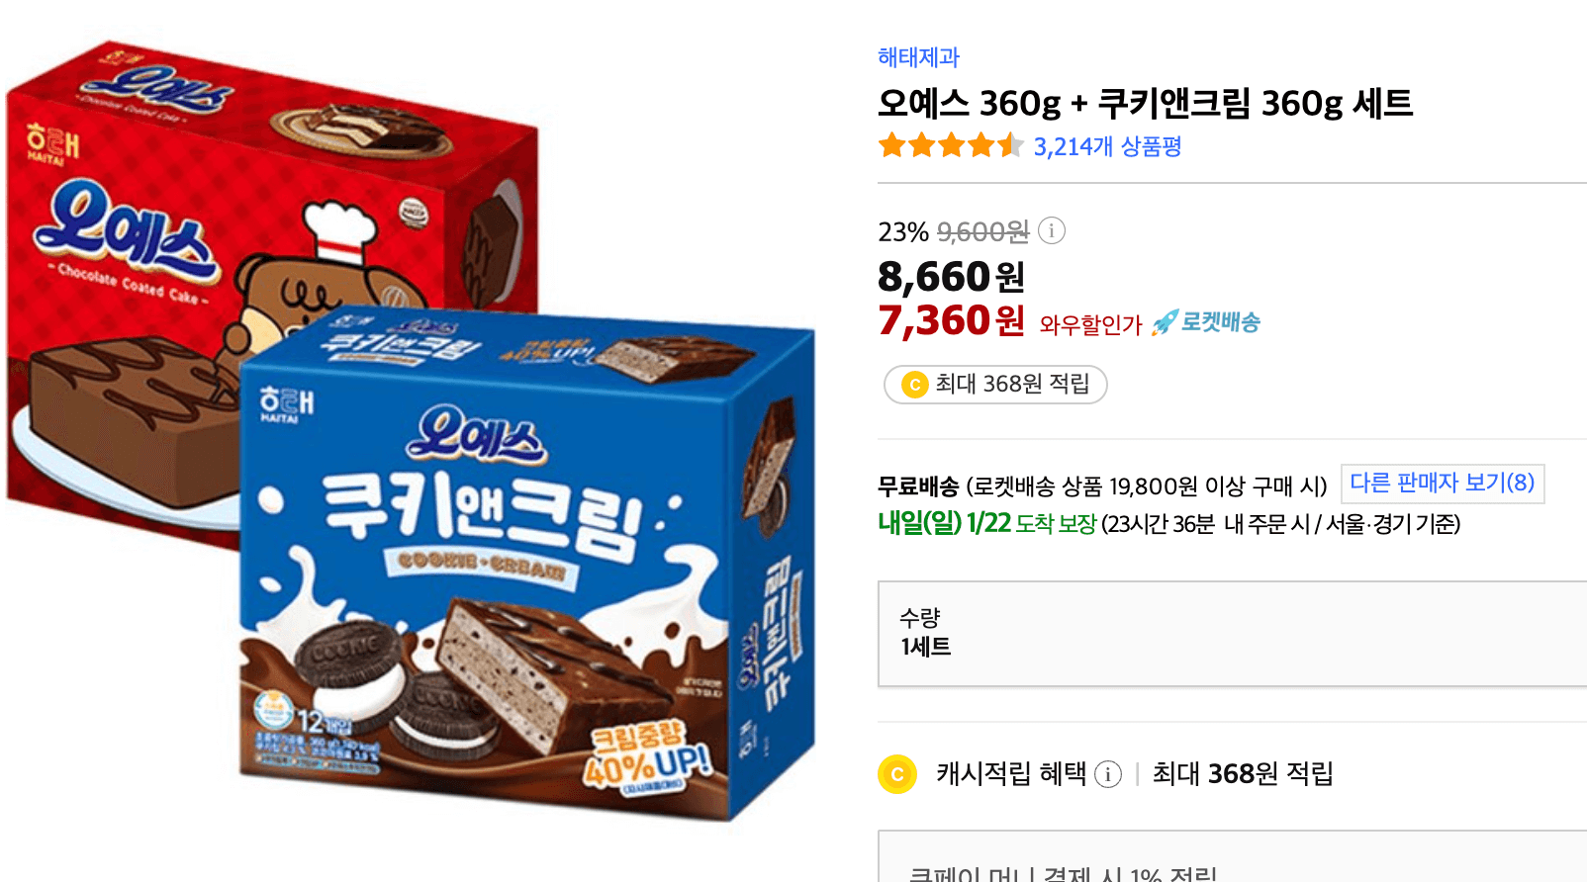Click the five-star rating icons

pyautogui.click(x=951, y=146)
